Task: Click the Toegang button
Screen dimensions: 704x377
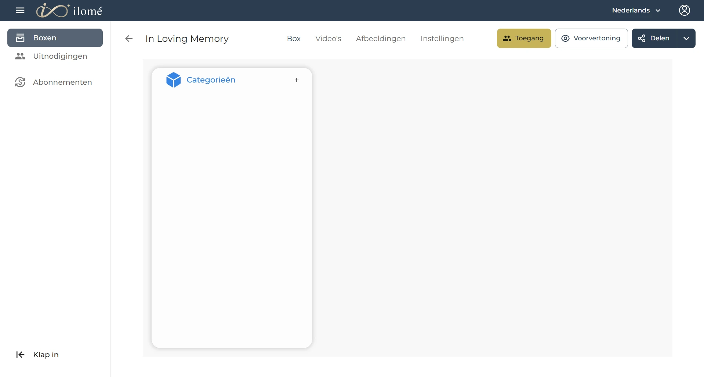Action: point(524,38)
